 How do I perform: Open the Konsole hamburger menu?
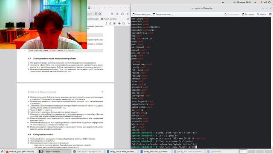270,14
